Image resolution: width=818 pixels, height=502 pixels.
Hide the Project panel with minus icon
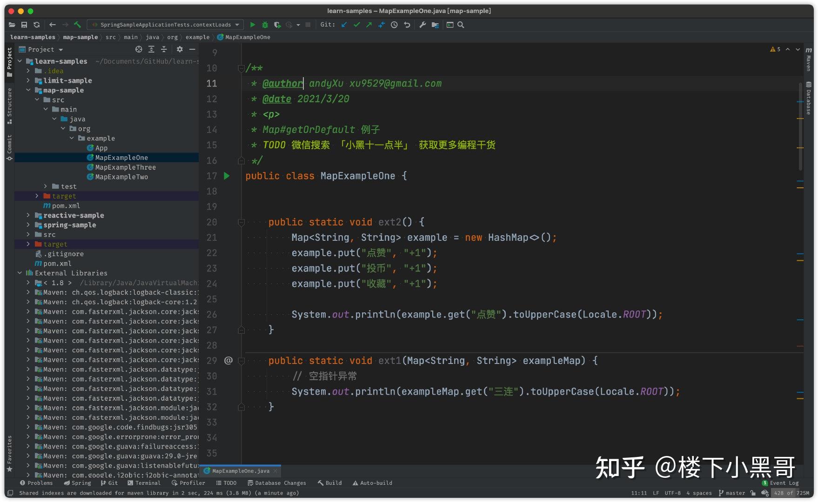pos(192,49)
